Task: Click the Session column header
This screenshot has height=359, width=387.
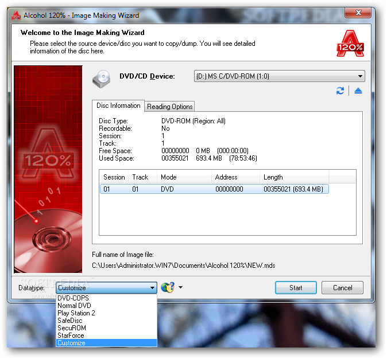Action: [x=114, y=177]
